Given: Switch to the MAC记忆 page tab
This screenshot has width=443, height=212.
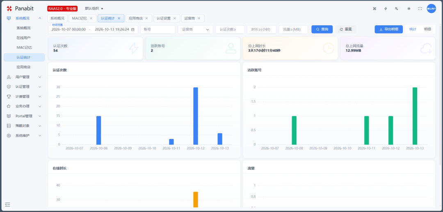Looking at the screenshot, I should coord(80,18).
